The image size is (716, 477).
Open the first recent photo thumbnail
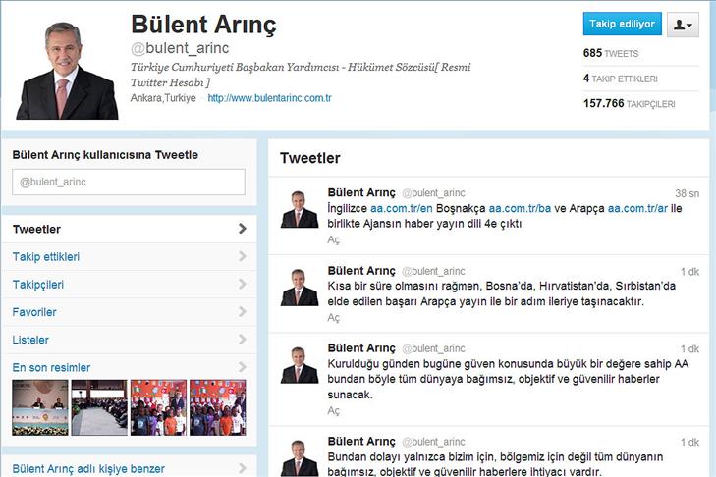[40, 407]
